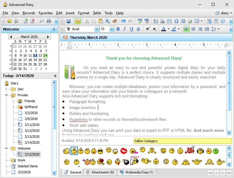This screenshot has height=178, width=234.
Task: Switch to the Multimedia Diary (1) tab
Action: pos(137,172)
